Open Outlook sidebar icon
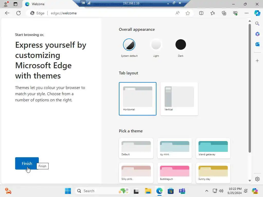The image size is (263, 197). [257, 44]
